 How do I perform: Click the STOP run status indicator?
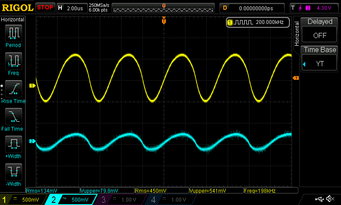coord(45,7)
